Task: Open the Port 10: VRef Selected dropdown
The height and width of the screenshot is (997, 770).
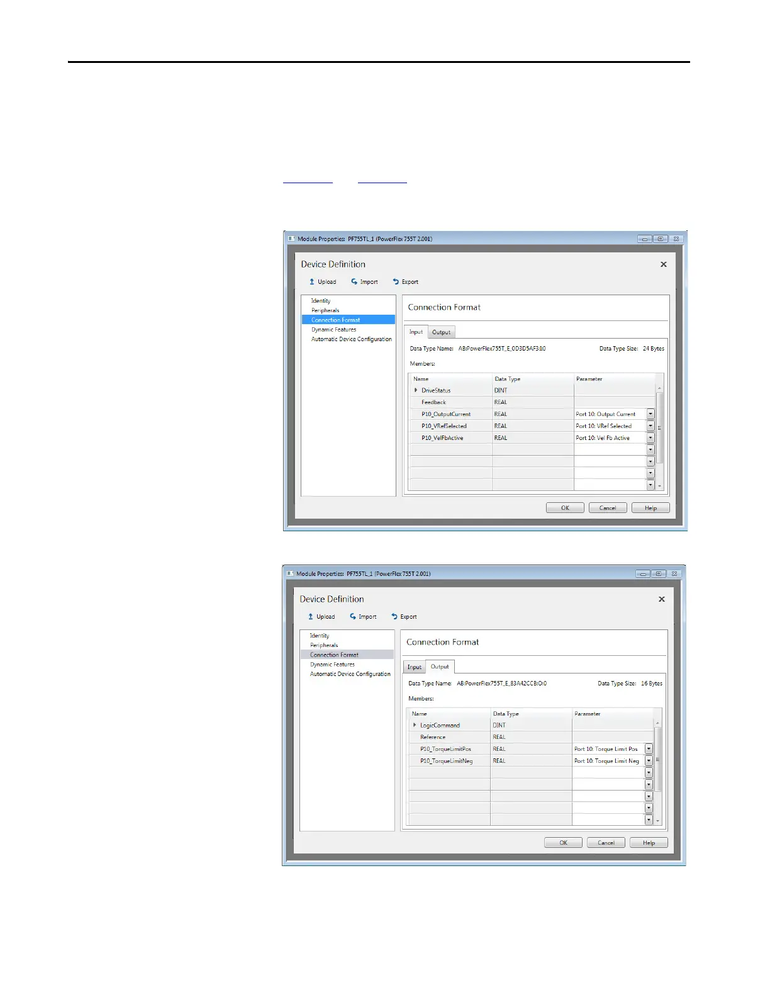Action: click(x=650, y=426)
